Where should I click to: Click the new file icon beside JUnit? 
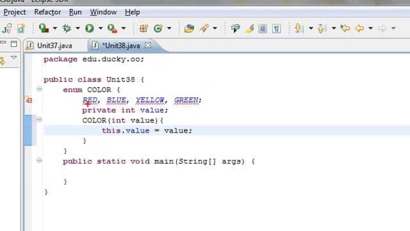21,28
